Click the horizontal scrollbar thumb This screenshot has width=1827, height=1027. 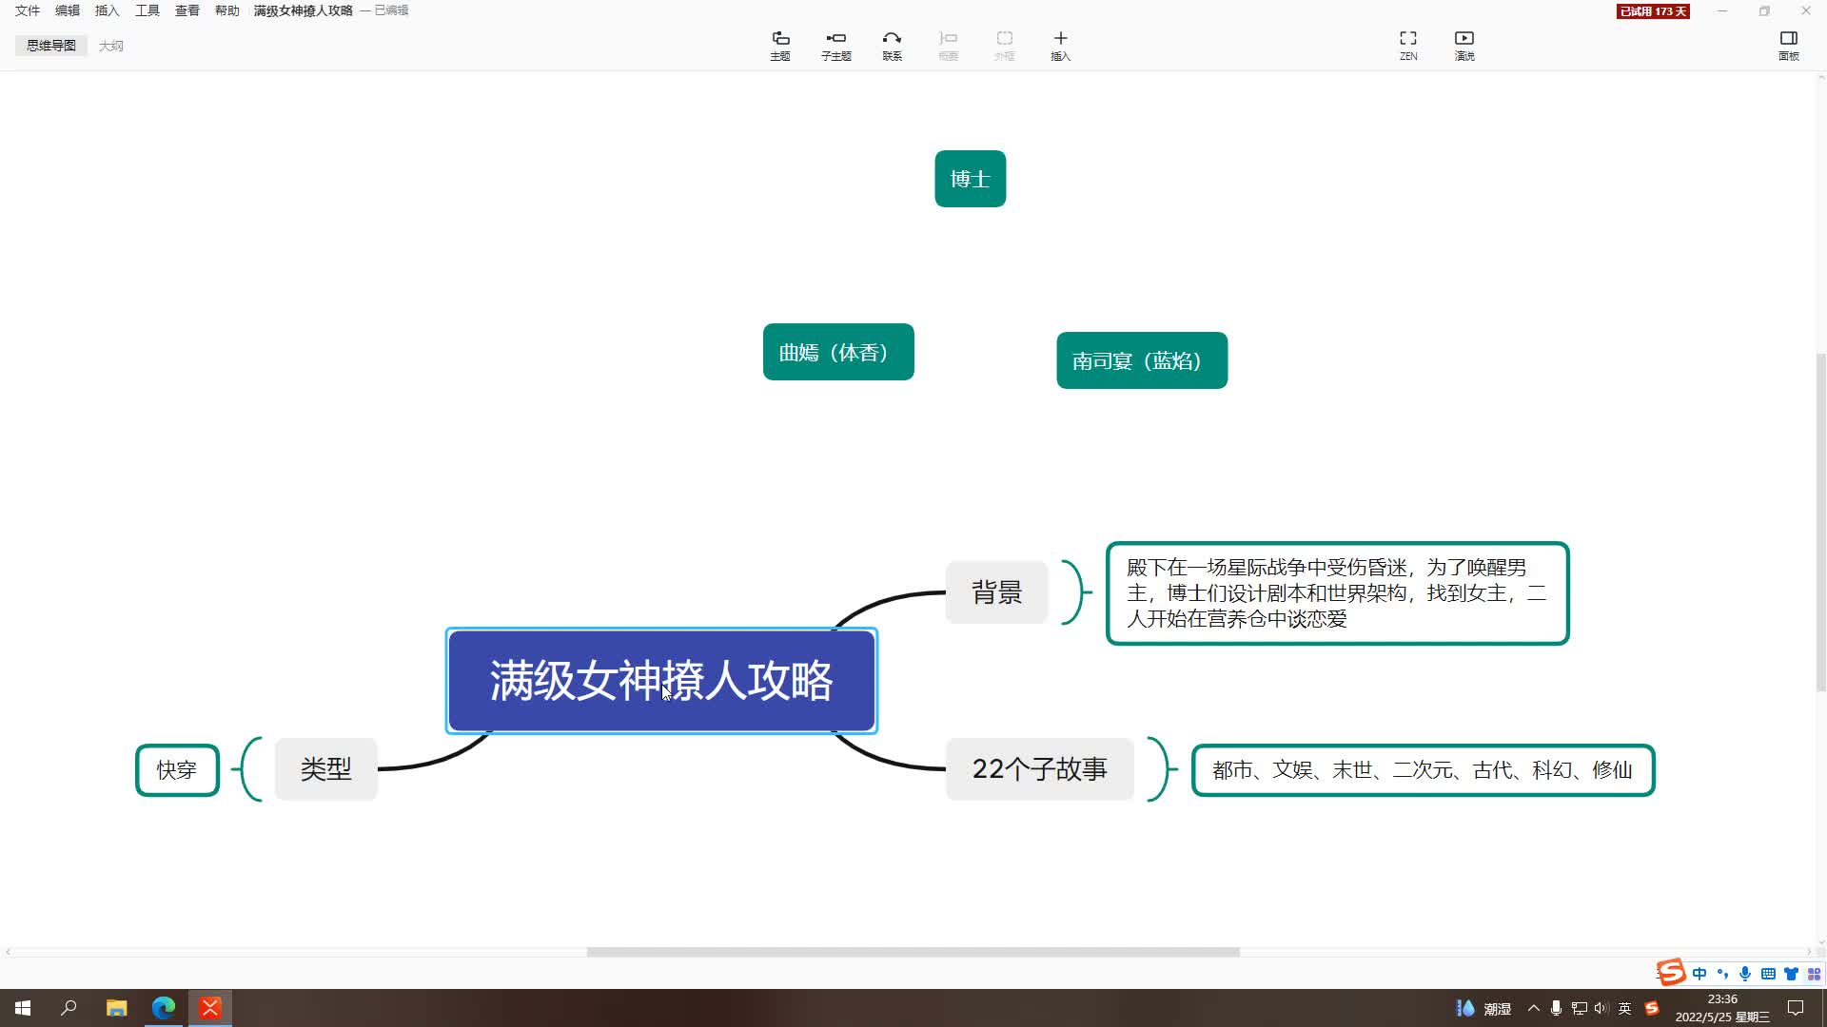point(913,952)
